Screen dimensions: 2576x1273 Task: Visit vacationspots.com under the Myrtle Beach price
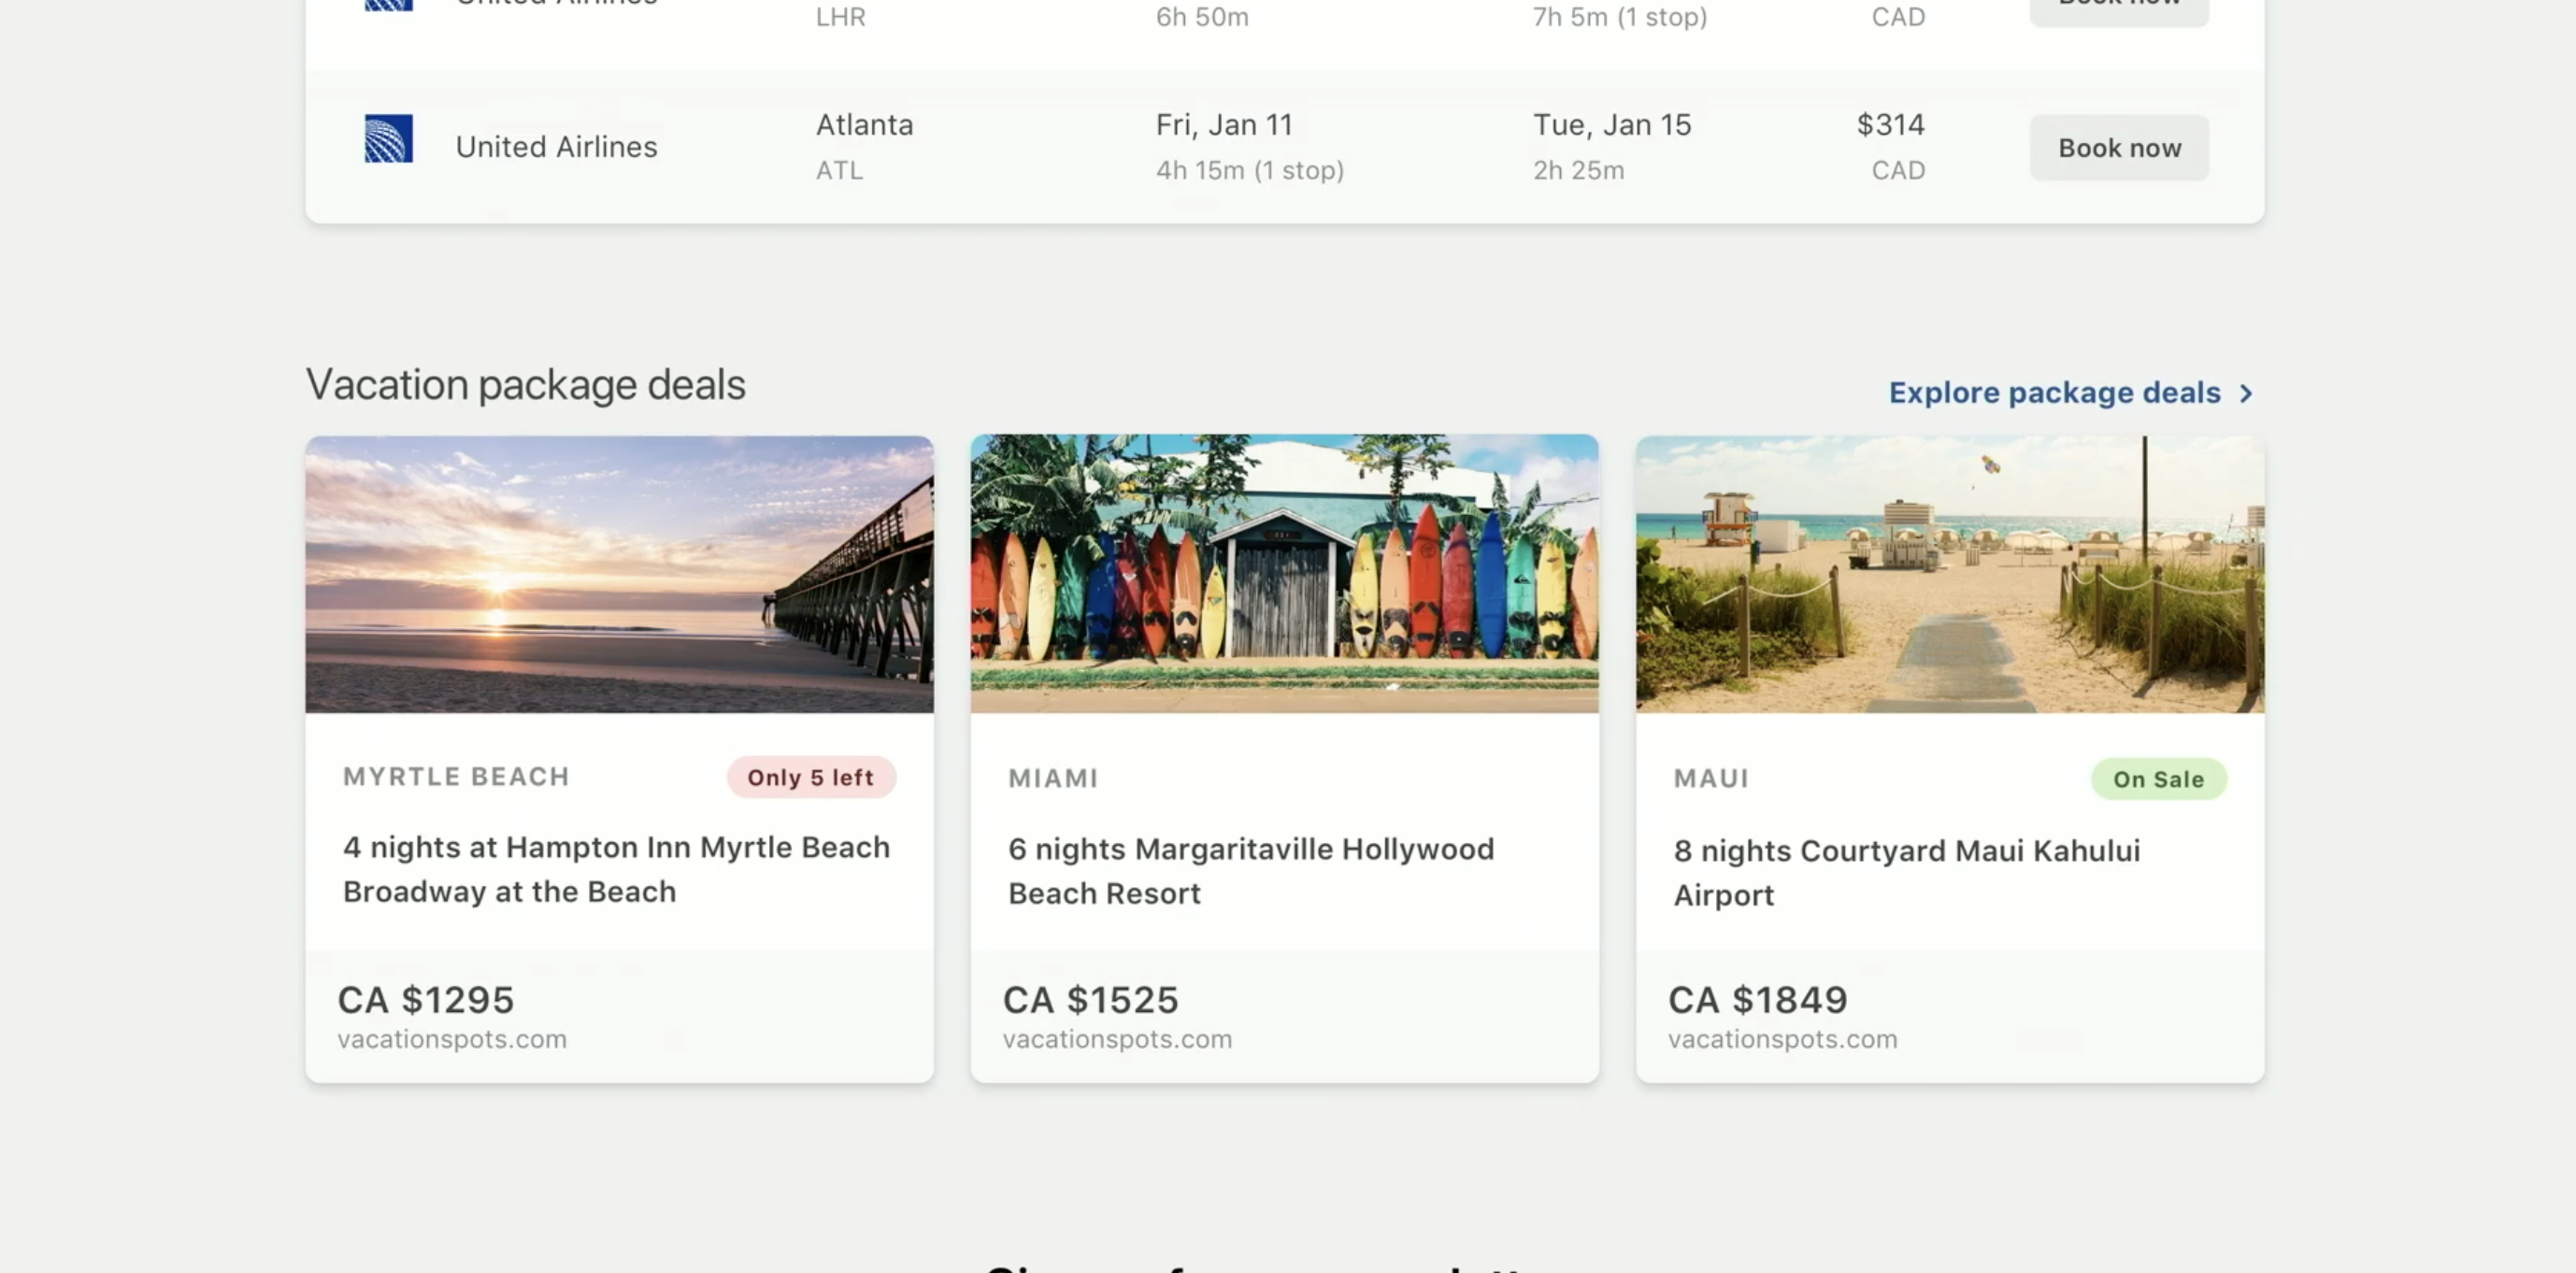[452, 1040]
